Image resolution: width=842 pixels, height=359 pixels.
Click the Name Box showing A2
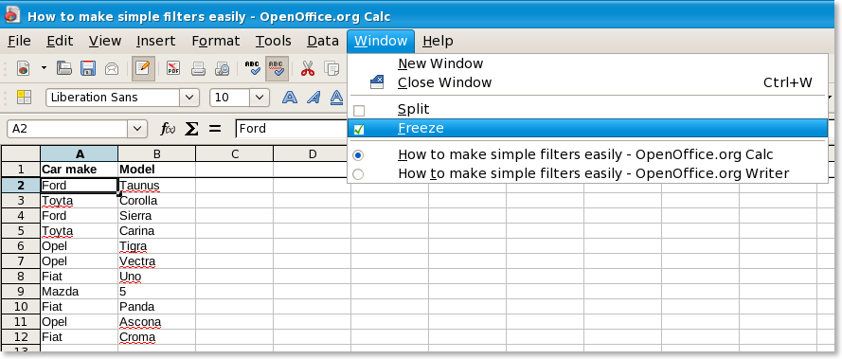67,129
